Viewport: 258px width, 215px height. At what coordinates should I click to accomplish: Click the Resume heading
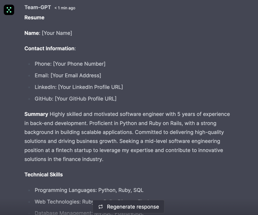coord(34,18)
